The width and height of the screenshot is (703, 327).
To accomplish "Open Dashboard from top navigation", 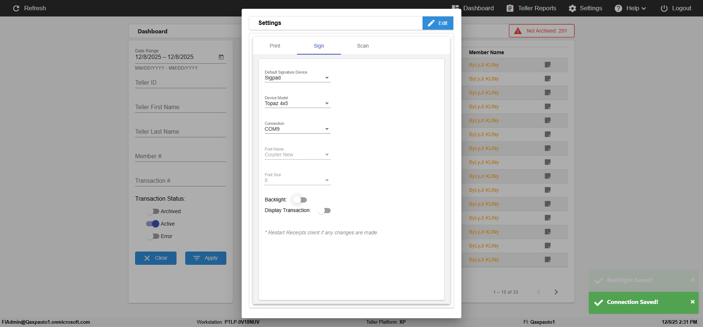I will (x=473, y=8).
